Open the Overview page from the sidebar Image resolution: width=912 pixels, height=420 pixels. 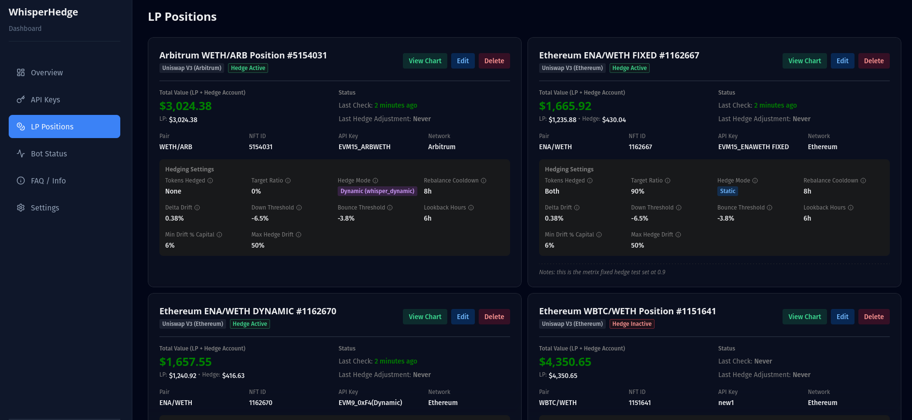click(64, 72)
